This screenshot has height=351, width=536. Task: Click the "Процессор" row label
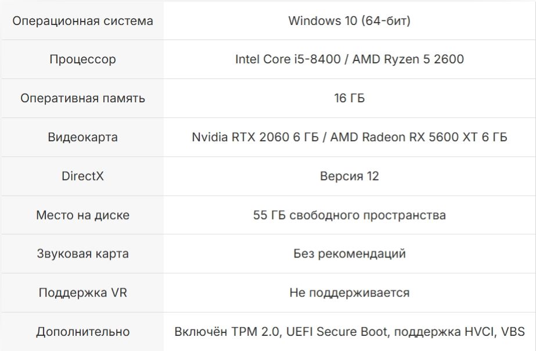[x=82, y=59]
